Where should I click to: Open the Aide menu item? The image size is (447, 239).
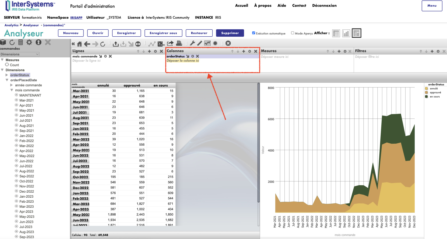(282, 6)
